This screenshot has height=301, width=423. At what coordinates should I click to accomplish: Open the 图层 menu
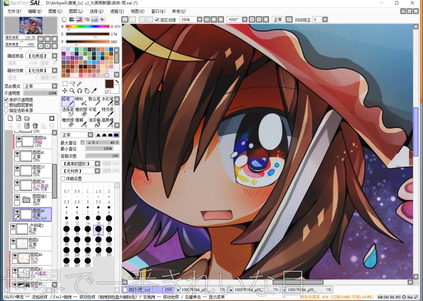coord(76,11)
